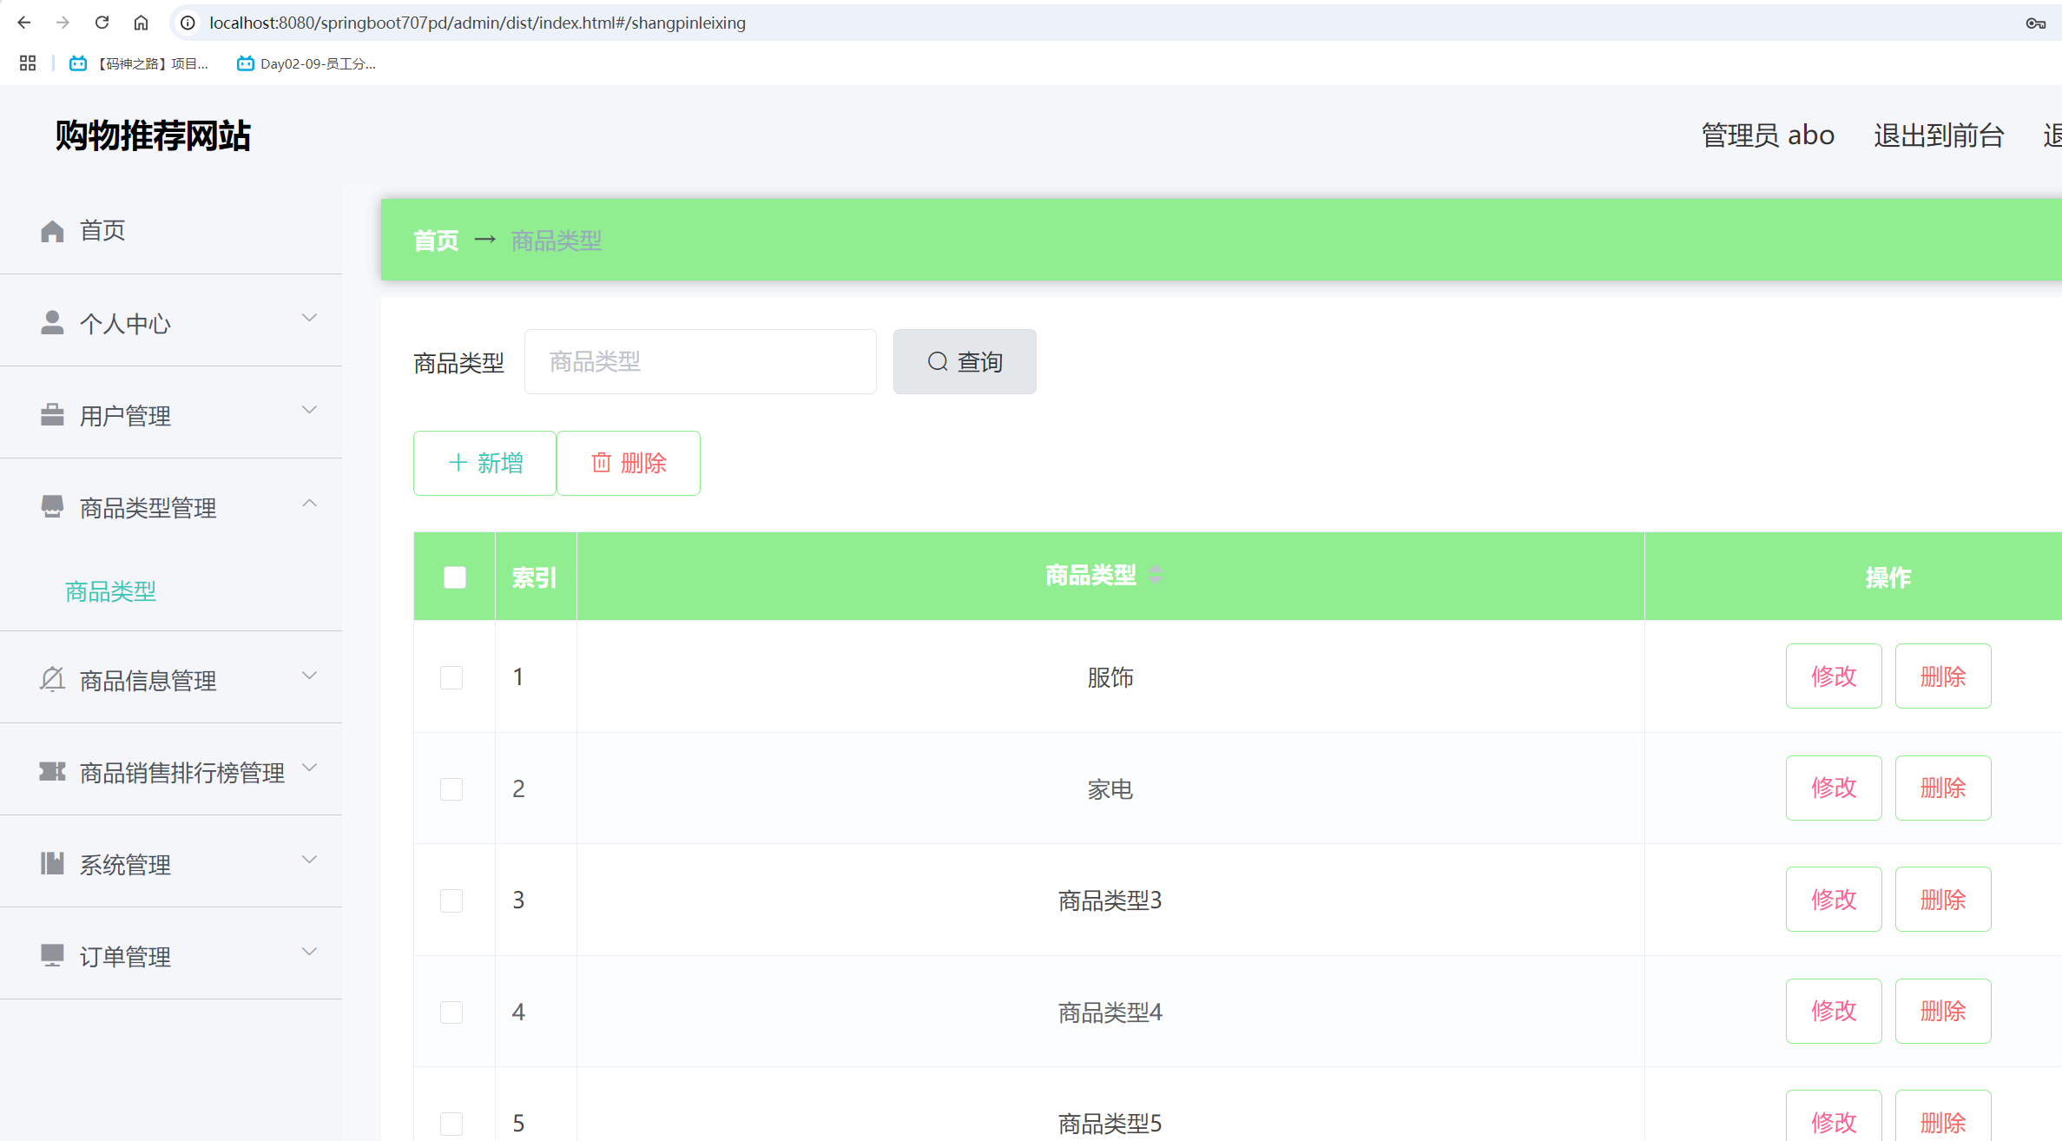Click the briefcase icon for 用户管理

(x=52, y=415)
